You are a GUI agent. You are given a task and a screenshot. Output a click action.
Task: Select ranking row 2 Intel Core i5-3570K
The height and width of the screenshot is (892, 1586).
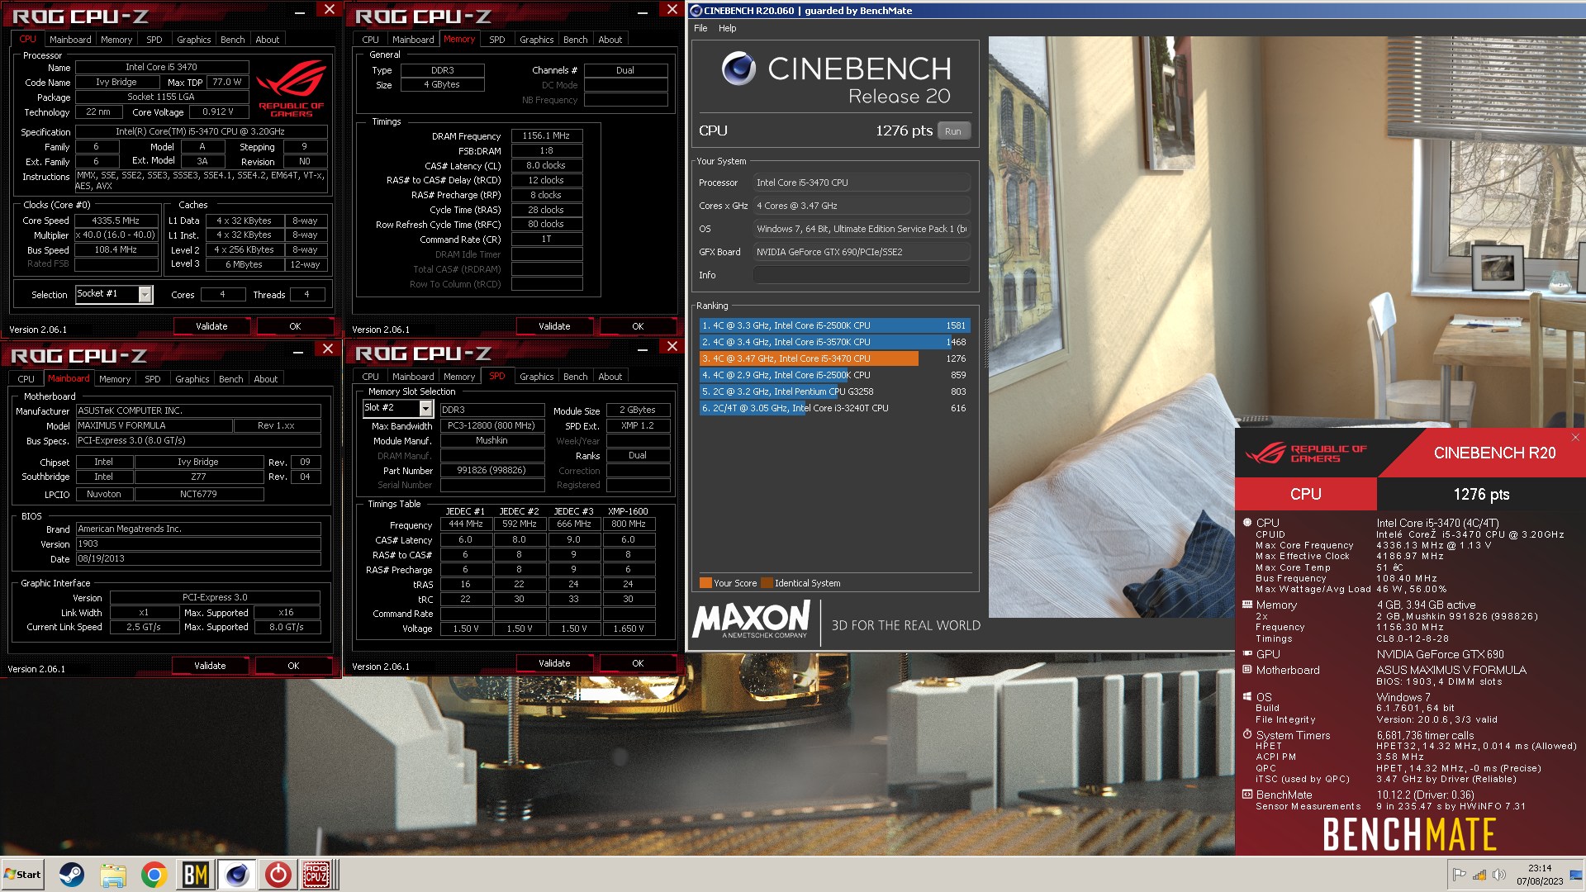[833, 342]
